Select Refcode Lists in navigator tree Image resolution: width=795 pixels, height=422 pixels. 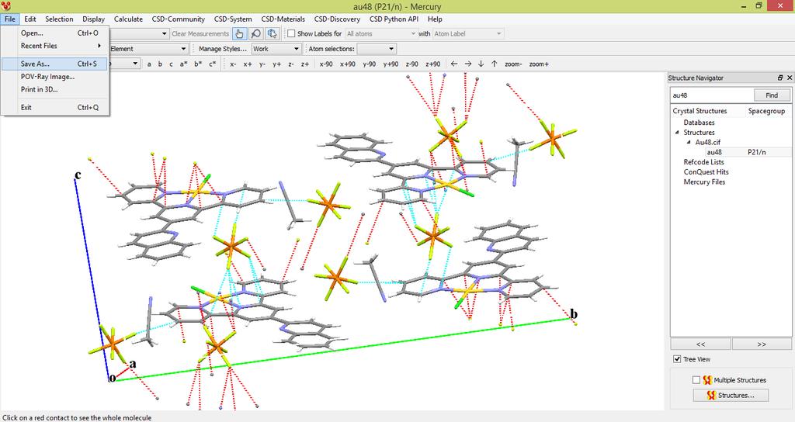tap(703, 162)
